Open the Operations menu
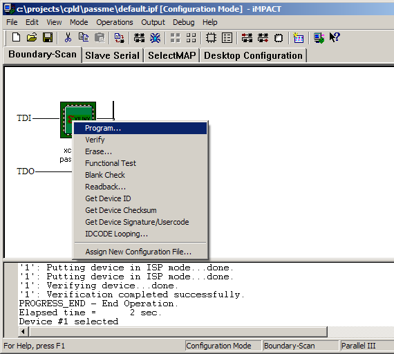The width and height of the screenshot is (394, 354). (x=115, y=22)
